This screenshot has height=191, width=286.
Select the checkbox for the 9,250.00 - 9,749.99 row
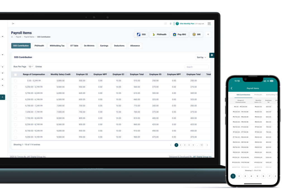pyautogui.click(x=15, y=137)
